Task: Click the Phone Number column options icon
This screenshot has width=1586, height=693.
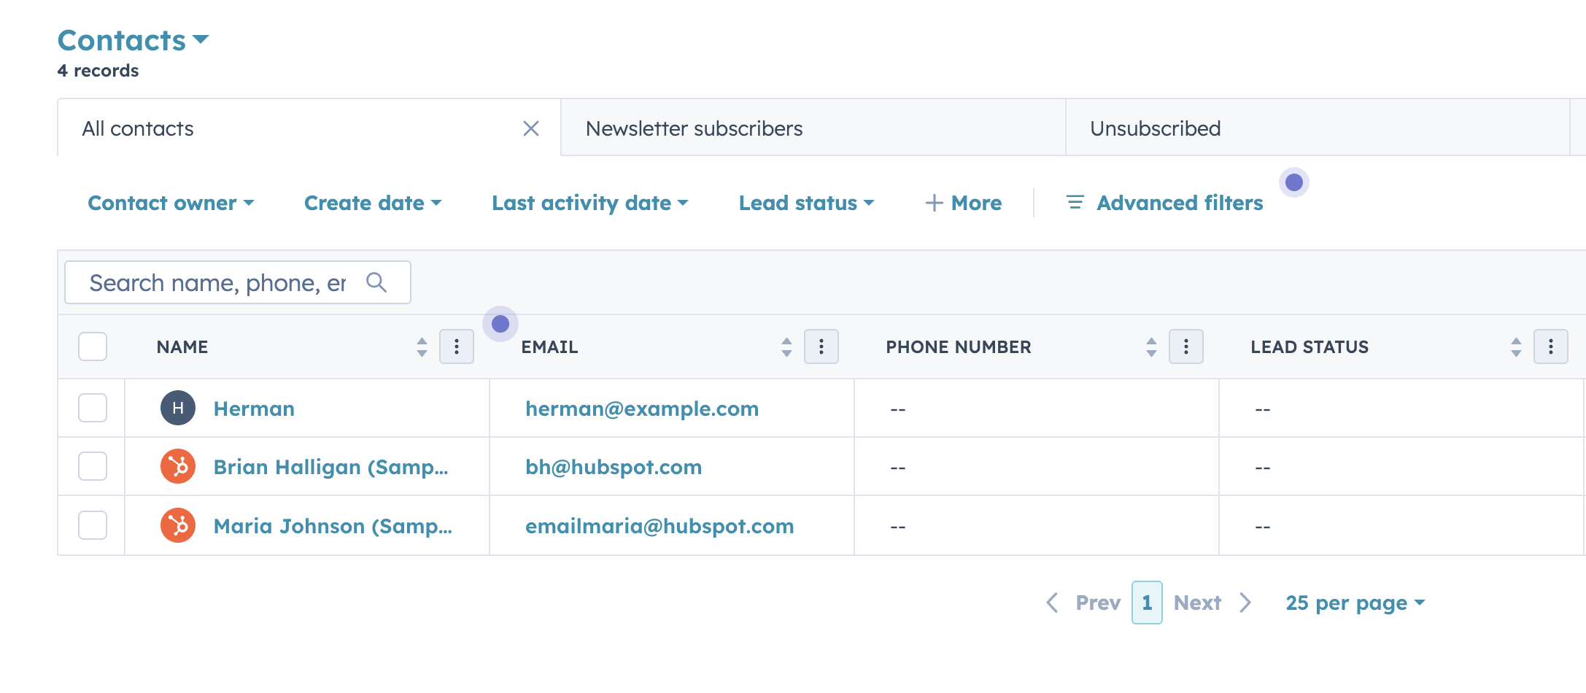Action: [x=1186, y=346]
